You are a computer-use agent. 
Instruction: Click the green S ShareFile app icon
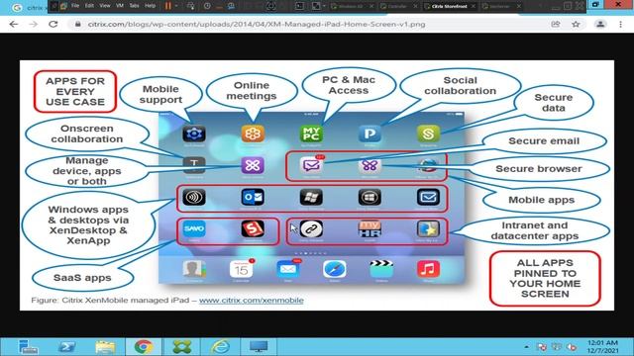[428, 133]
